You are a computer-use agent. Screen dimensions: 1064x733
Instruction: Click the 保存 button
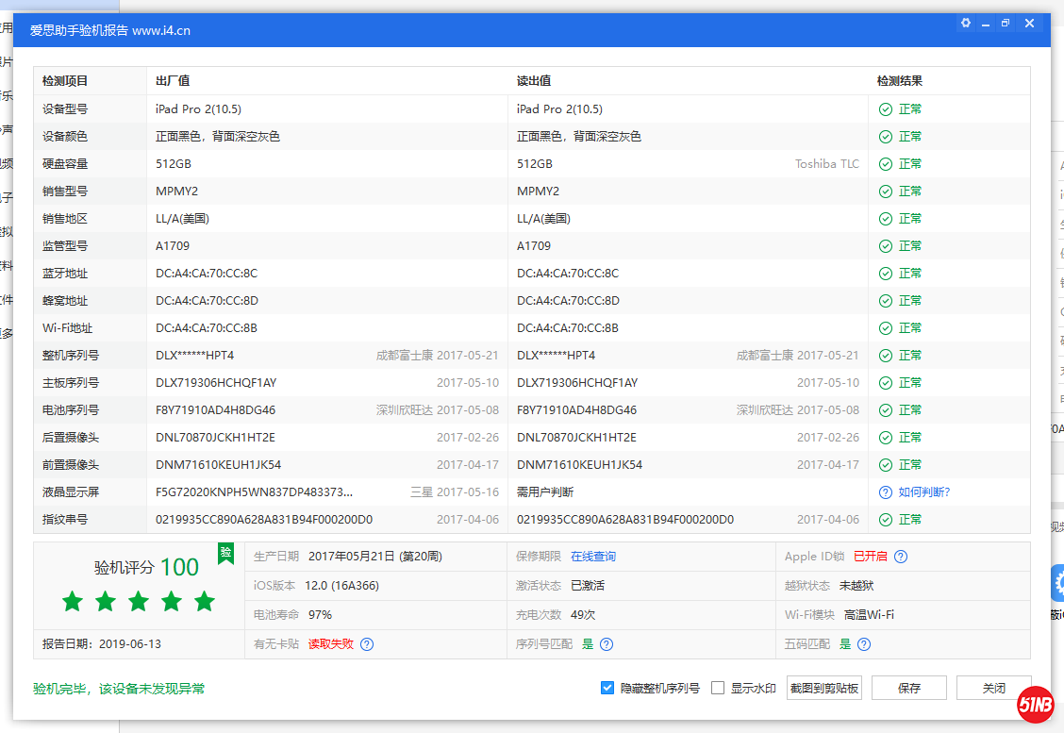pos(908,688)
